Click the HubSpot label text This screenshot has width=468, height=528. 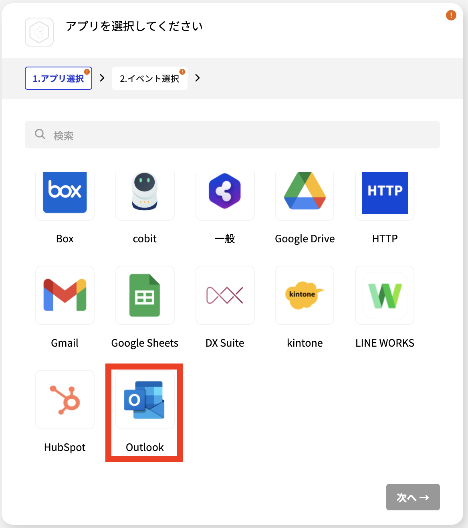click(65, 448)
